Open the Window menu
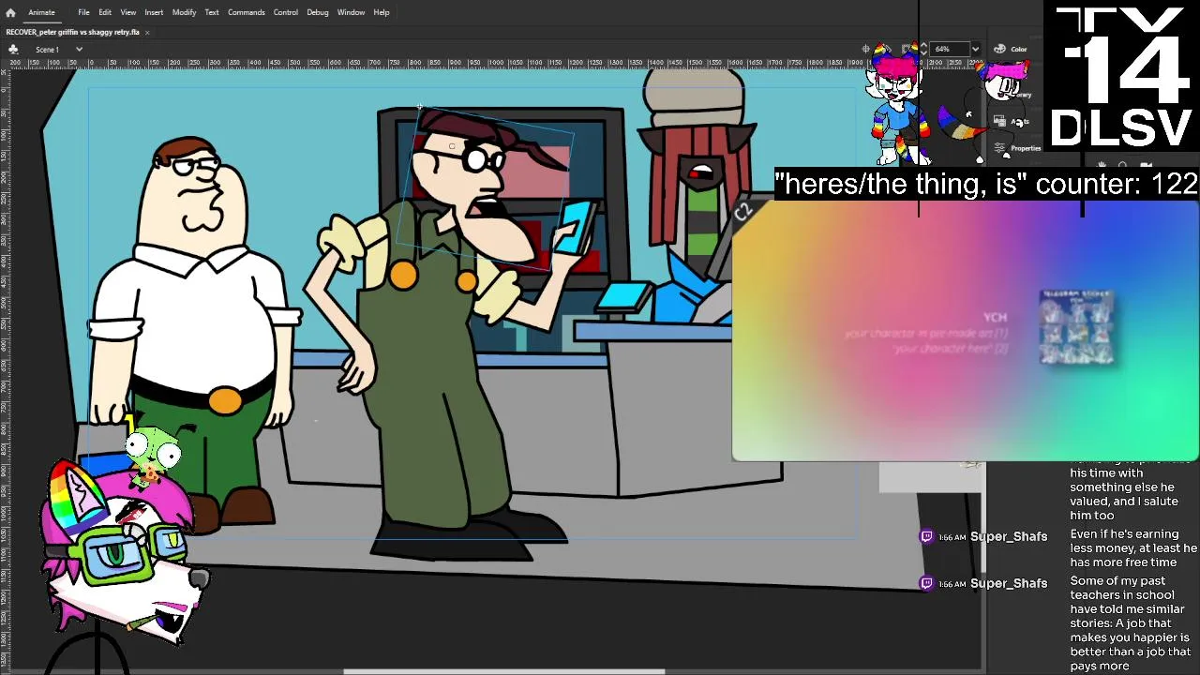The image size is (1200, 675). click(352, 12)
